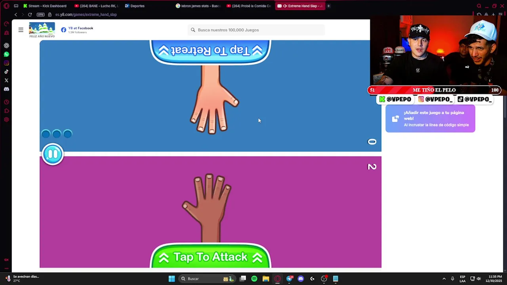Tap the green Tap To Attack button
Screen dimensions: 507x285
coord(210,257)
